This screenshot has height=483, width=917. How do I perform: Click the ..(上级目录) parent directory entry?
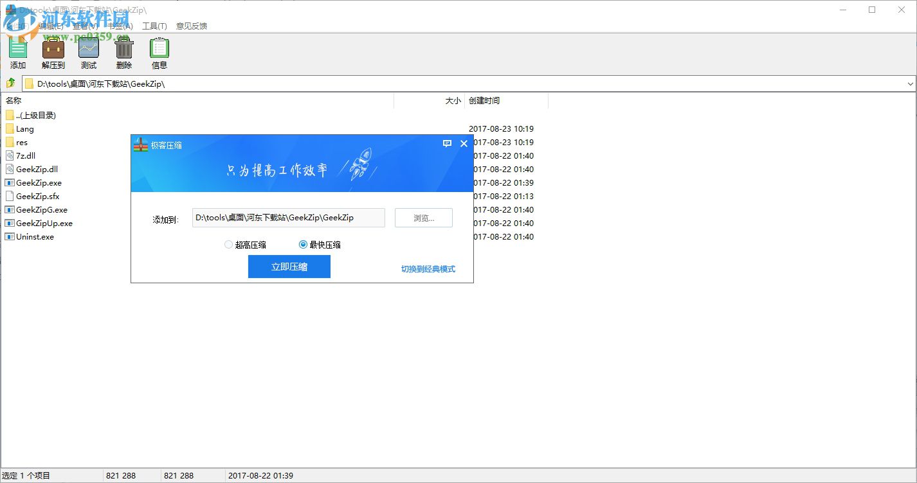coord(35,115)
